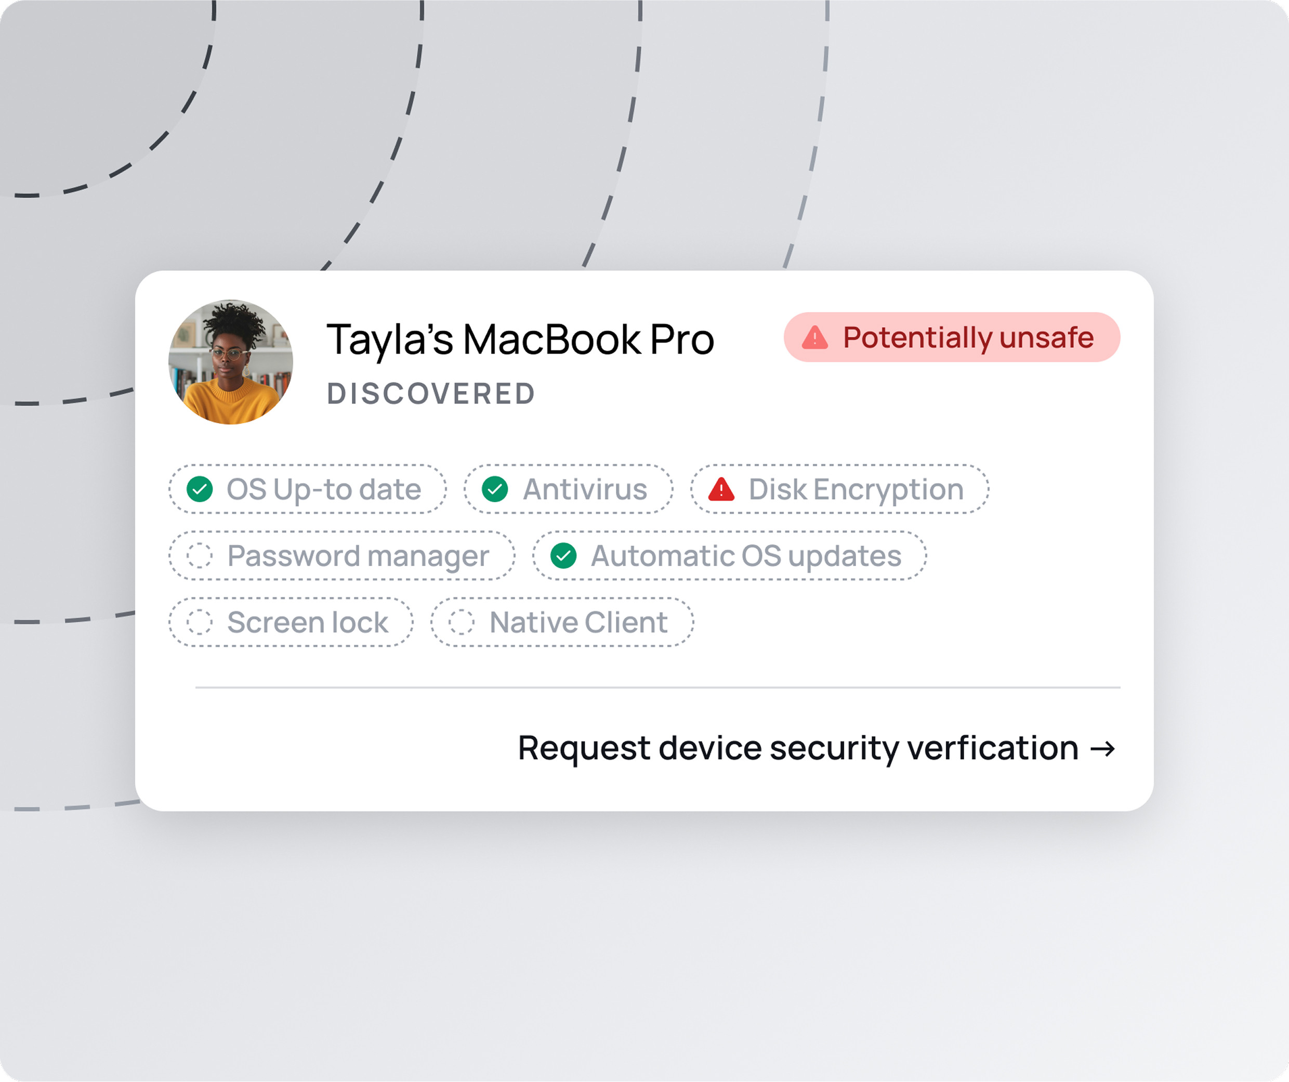Viewport: 1289px width, 1082px height.
Task: Click the Tayla's MacBook Pro device title
Action: pos(520,340)
